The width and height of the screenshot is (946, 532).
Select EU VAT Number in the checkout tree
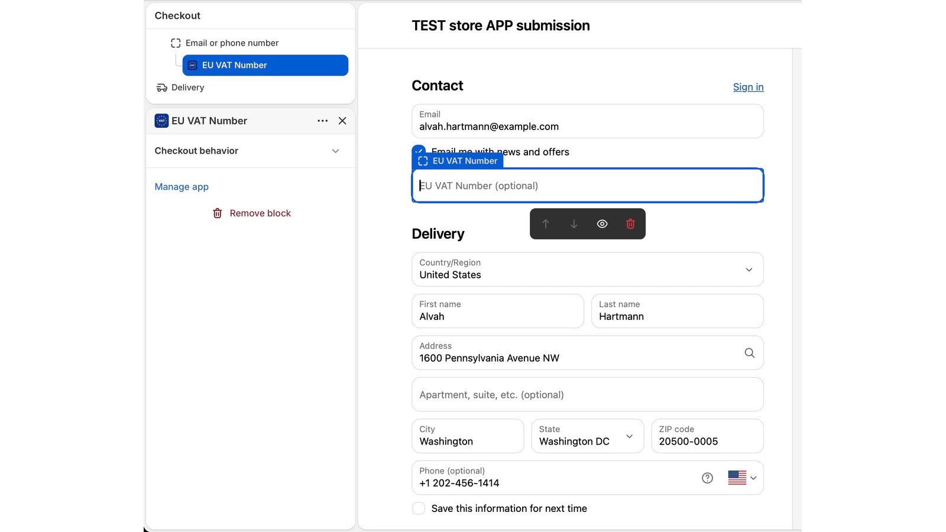click(265, 65)
